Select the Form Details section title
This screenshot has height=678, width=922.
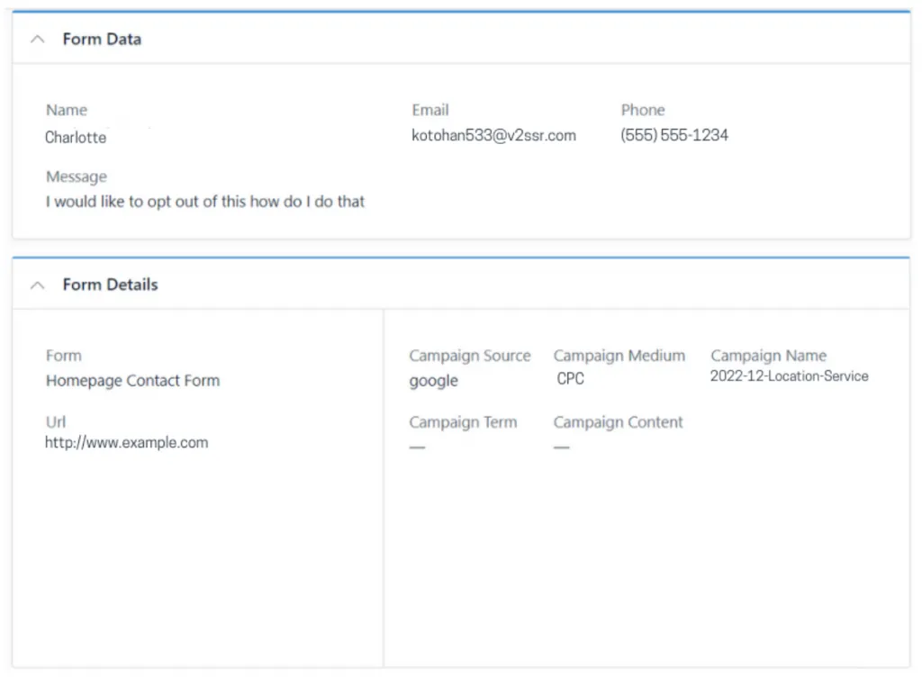(x=111, y=285)
